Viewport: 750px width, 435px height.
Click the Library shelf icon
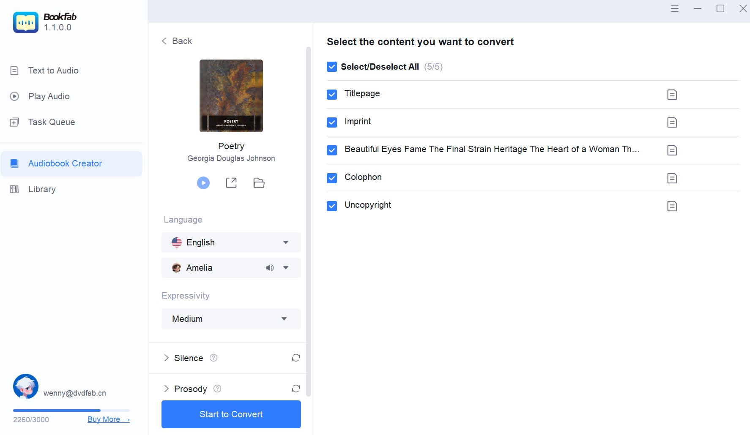pos(14,189)
